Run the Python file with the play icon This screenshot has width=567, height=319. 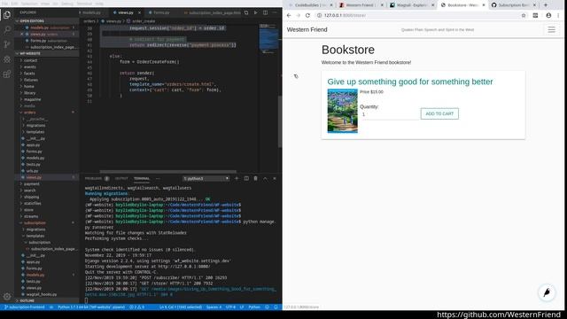coord(256,12)
